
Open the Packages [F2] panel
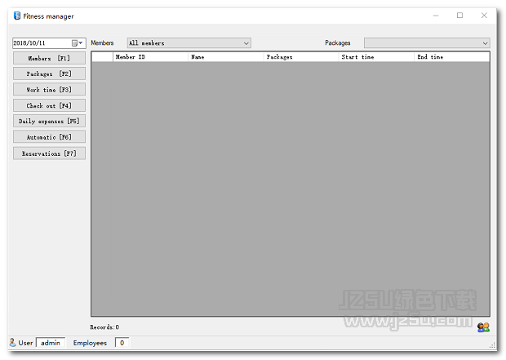pos(49,74)
